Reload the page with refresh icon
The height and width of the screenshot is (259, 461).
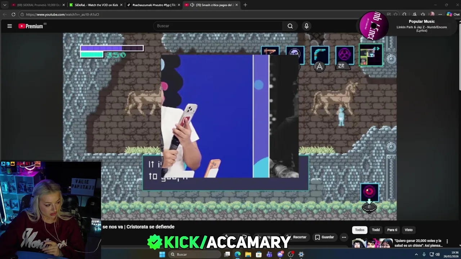tap(13, 14)
